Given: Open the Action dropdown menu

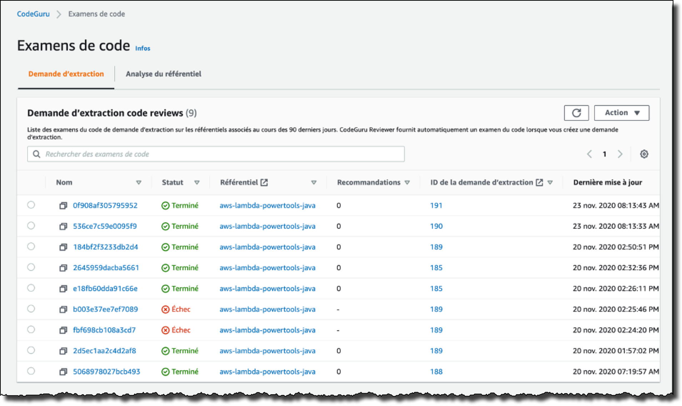Looking at the screenshot, I should tap(622, 113).
